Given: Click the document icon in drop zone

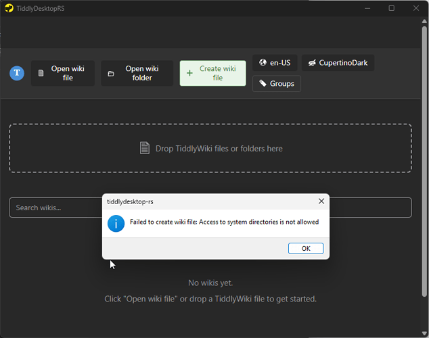Looking at the screenshot, I should (x=144, y=148).
